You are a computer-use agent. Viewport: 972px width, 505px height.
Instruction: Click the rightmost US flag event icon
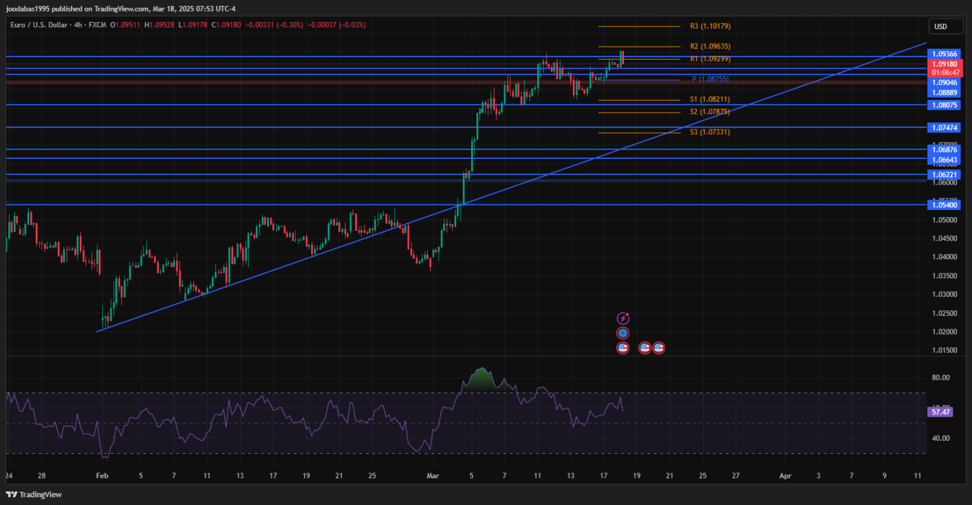tap(658, 348)
